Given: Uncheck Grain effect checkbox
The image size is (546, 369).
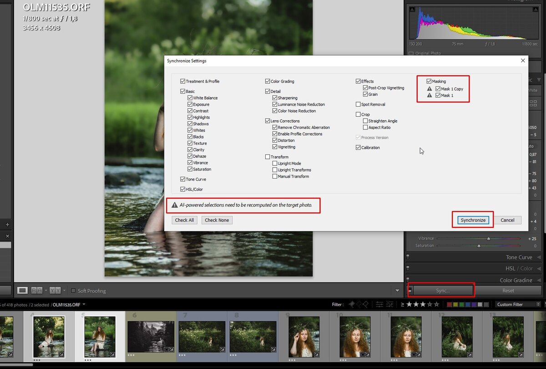Looking at the screenshot, I should click(365, 94).
